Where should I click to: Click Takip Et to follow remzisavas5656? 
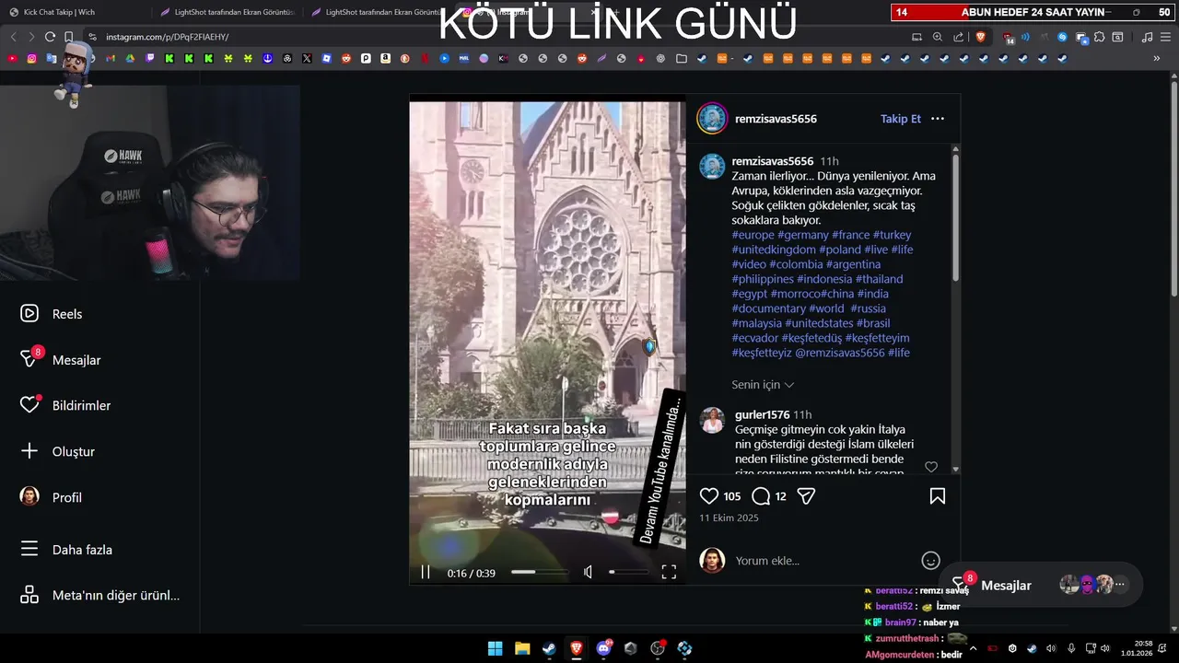pyautogui.click(x=901, y=119)
